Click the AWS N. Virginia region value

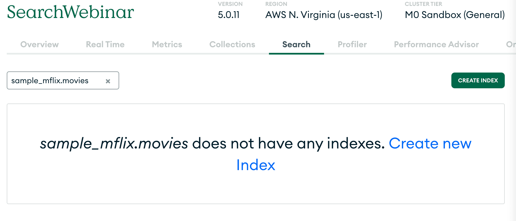click(324, 15)
